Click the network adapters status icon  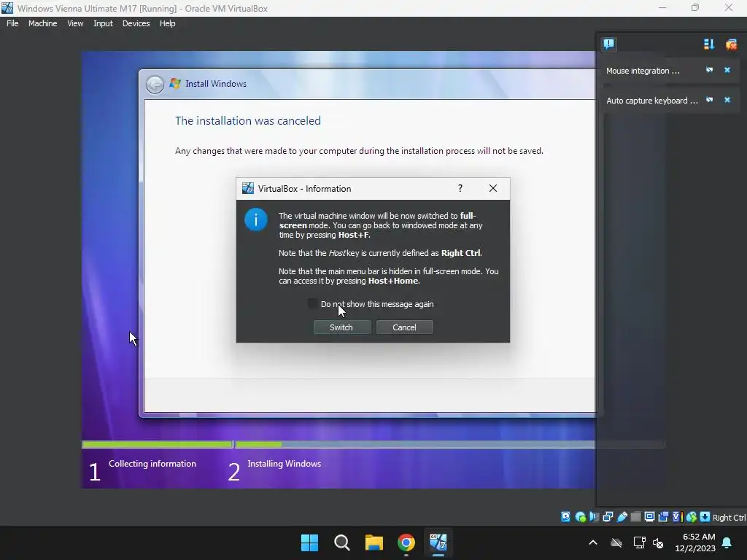tap(608, 517)
